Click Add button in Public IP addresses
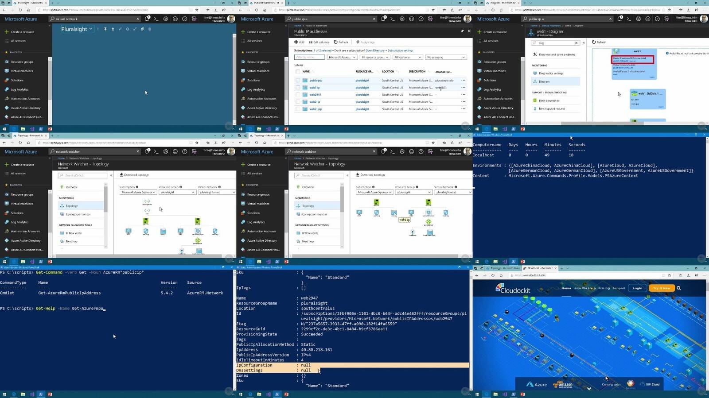This screenshot has height=398, width=709. [x=299, y=42]
